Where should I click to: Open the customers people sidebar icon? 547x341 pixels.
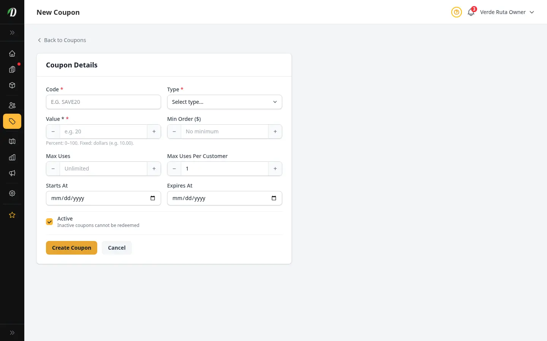[x=12, y=105]
